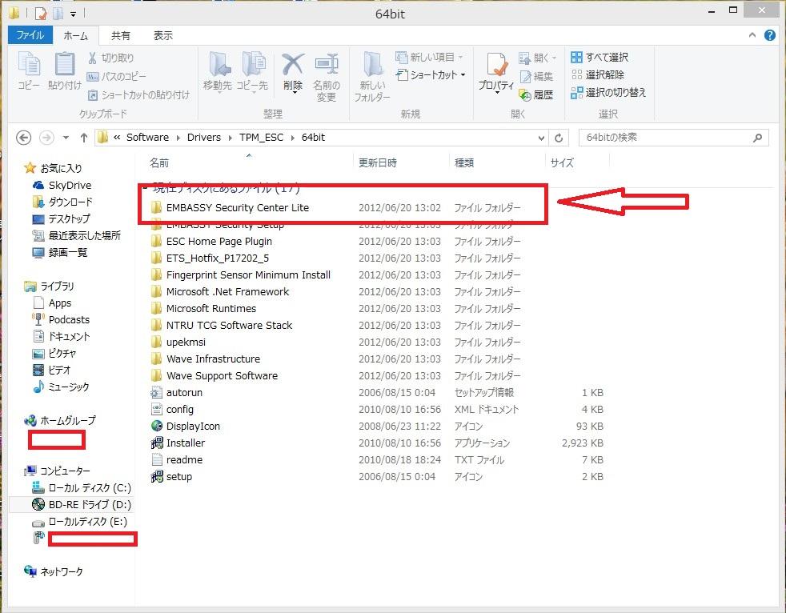This screenshot has height=613, width=786.
Task: Sort by the Type (種類) column
Action: point(464,163)
